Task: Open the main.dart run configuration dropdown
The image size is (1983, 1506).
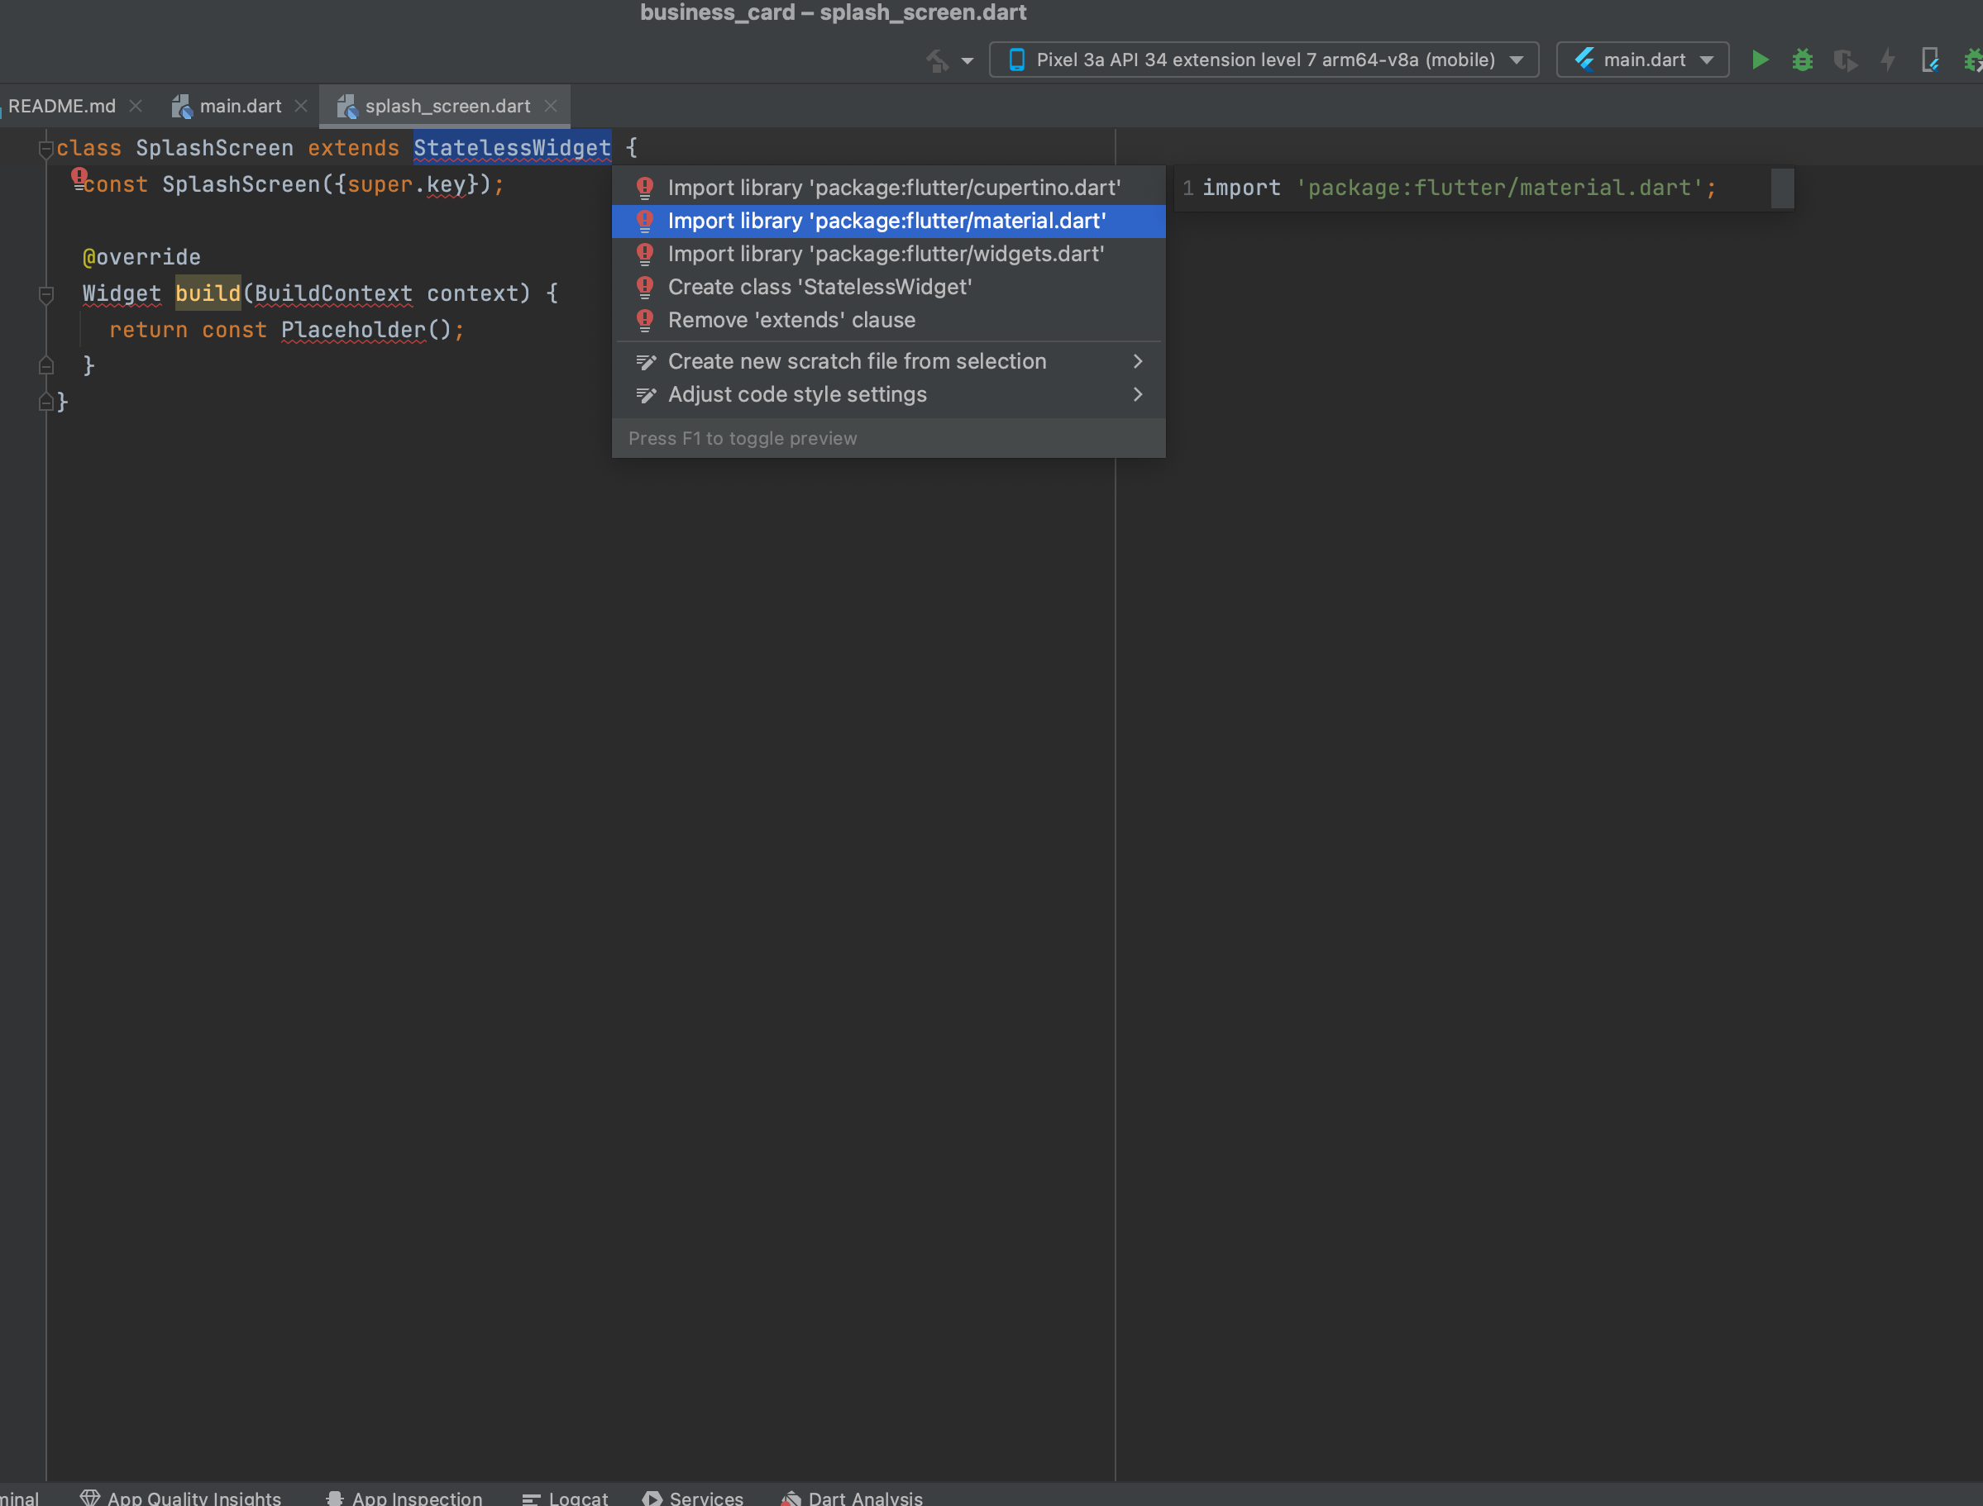Action: (x=1642, y=60)
